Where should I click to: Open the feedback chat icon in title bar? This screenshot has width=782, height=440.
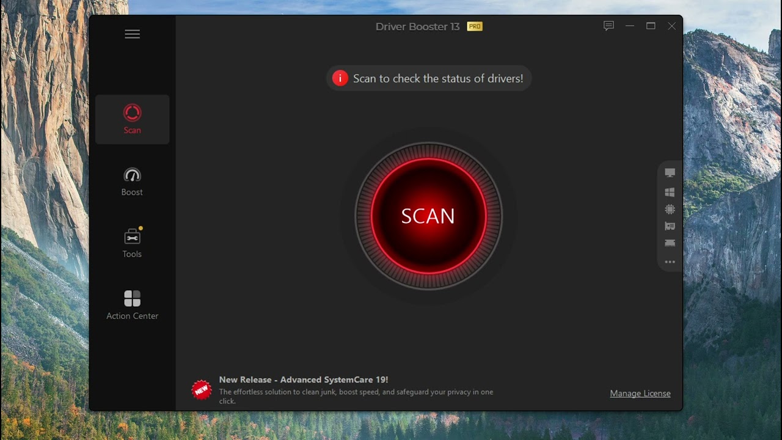608,26
